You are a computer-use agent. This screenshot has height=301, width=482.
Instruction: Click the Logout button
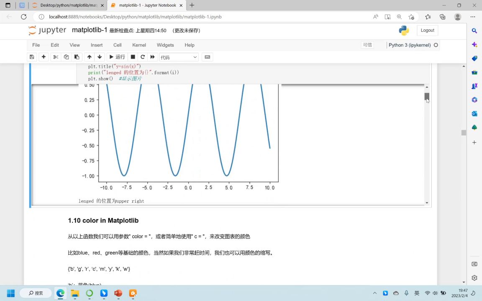pyautogui.click(x=427, y=30)
